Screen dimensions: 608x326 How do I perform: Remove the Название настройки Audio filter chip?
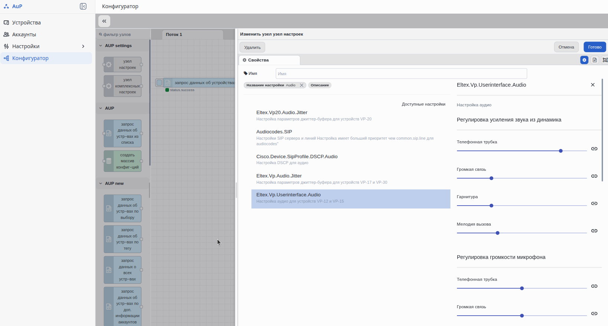tap(302, 85)
